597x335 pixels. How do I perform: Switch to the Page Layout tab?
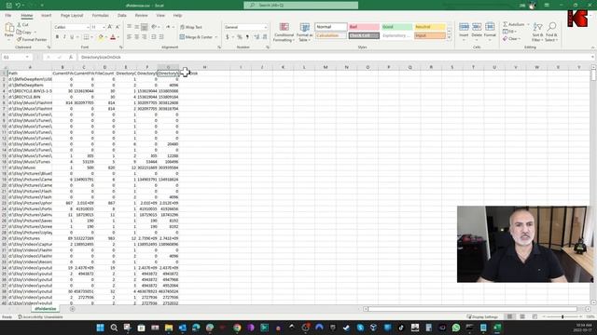pyautogui.click(x=72, y=16)
